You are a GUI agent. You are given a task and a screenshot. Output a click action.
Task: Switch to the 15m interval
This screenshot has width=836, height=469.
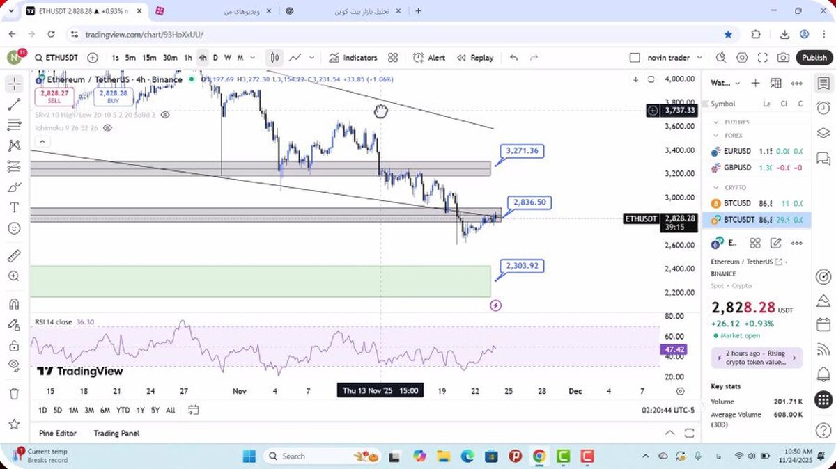[x=149, y=58]
